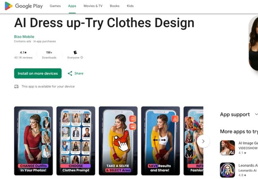Viewport: 258px width, 179px height.
Task: Switch to the Games tab
Action: [55, 6]
